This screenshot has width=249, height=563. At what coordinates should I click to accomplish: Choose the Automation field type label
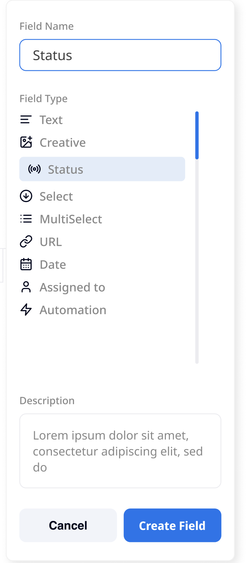click(x=73, y=310)
